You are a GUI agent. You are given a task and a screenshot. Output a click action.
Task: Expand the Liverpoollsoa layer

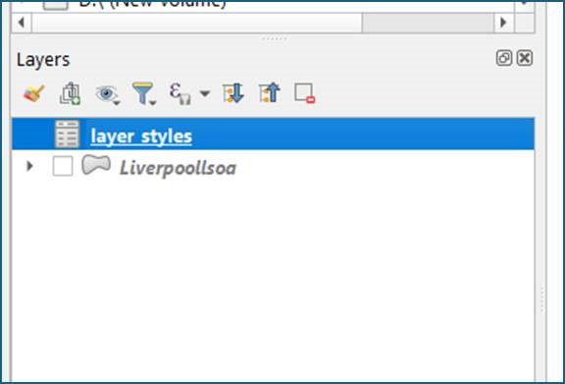(29, 166)
